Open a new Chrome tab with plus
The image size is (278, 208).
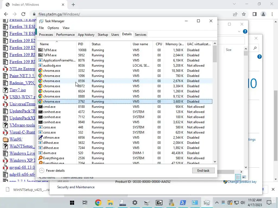(73, 5)
